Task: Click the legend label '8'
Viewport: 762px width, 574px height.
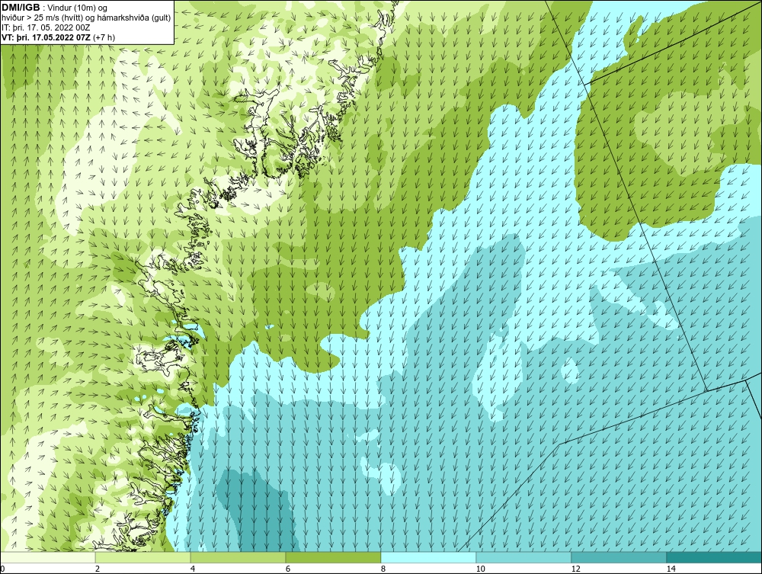Action: point(383,569)
